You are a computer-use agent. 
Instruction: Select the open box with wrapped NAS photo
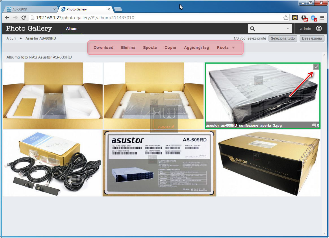(153, 96)
